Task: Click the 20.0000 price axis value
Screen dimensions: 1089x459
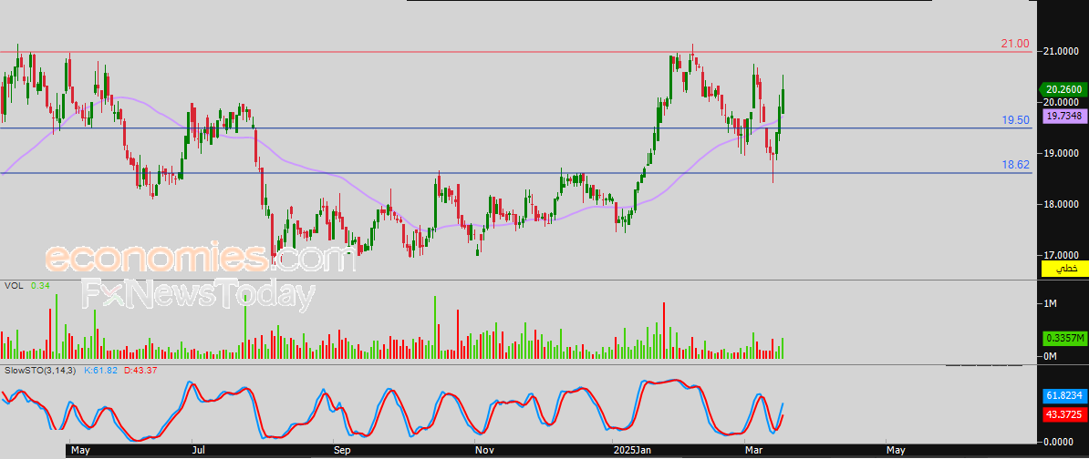Action: [x=1060, y=102]
